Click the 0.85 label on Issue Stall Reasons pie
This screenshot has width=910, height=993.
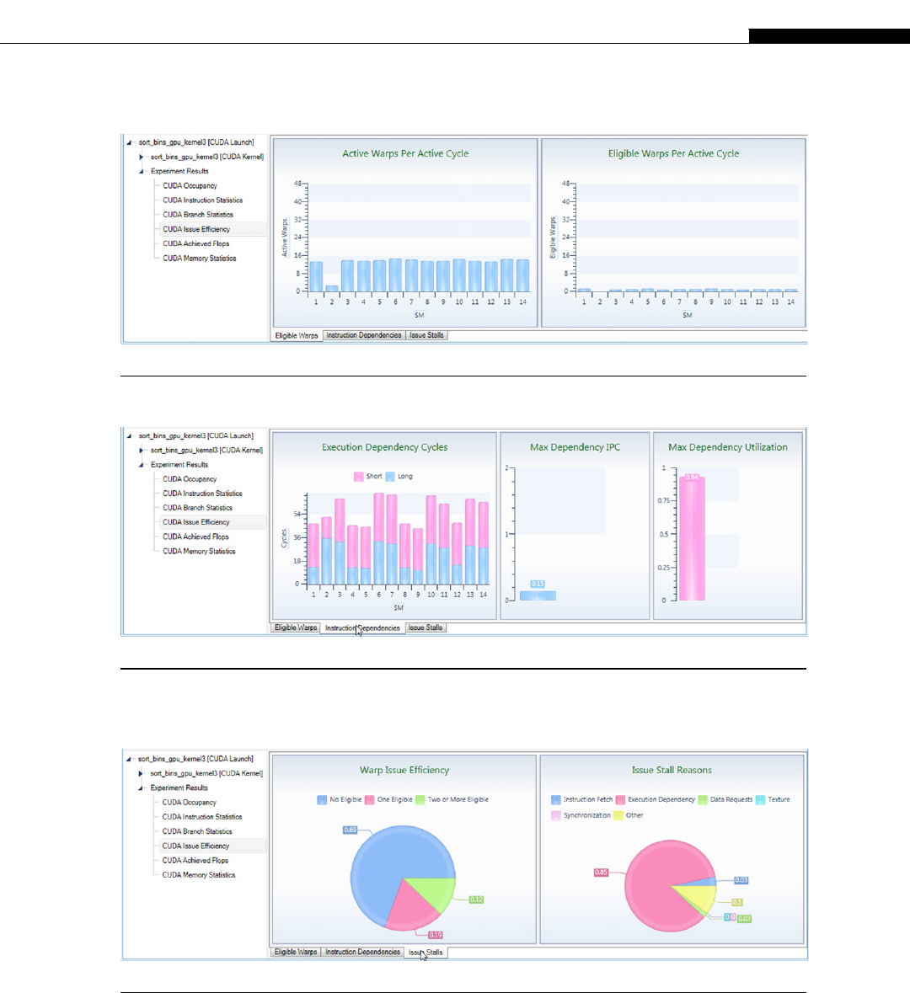tap(601, 872)
